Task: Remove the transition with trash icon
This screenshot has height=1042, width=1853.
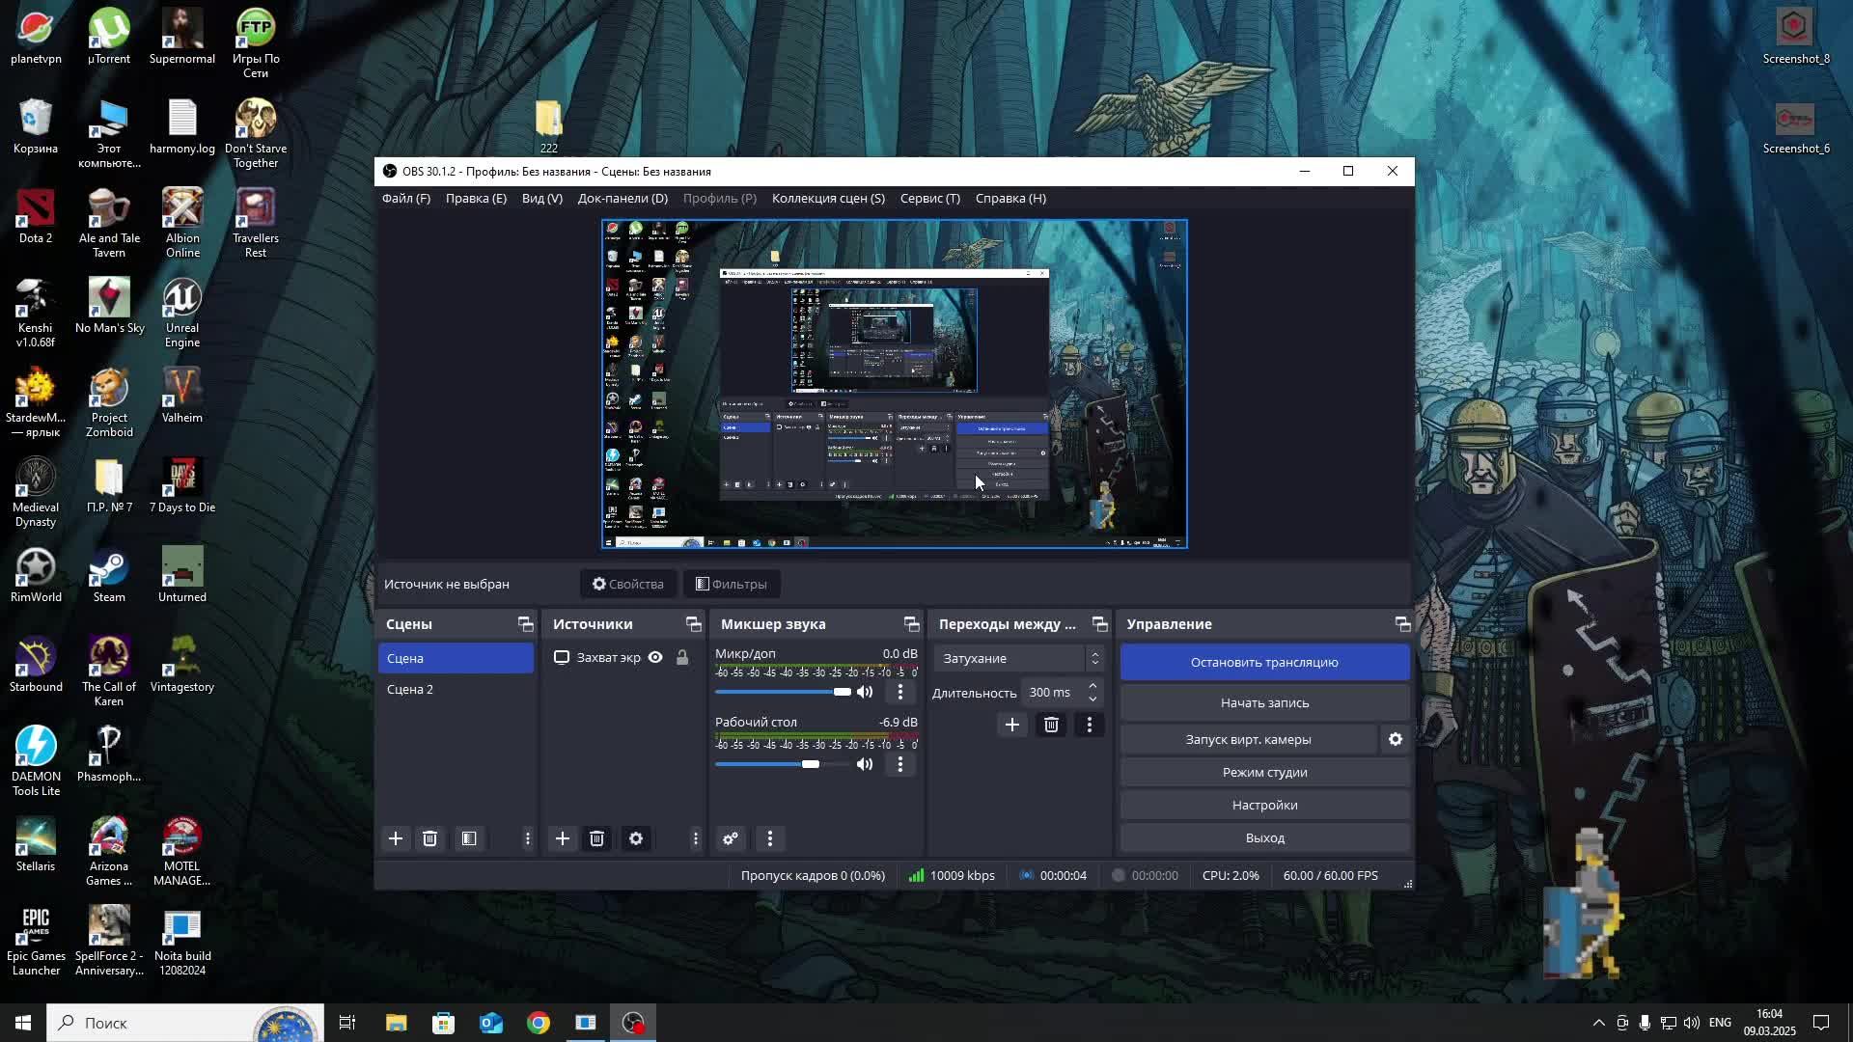Action: tap(1051, 725)
